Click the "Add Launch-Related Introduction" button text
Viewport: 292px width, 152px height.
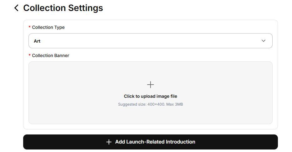tap(155, 142)
